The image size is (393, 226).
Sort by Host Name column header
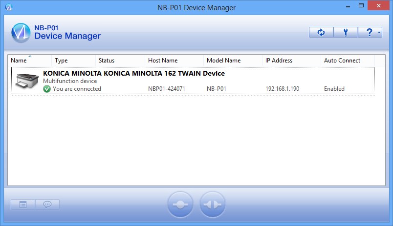[x=174, y=61]
